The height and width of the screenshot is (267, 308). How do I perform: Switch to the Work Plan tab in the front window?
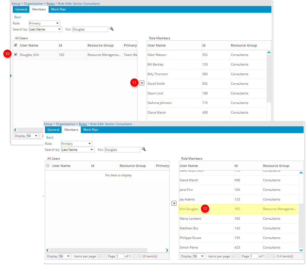click(91, 130)
